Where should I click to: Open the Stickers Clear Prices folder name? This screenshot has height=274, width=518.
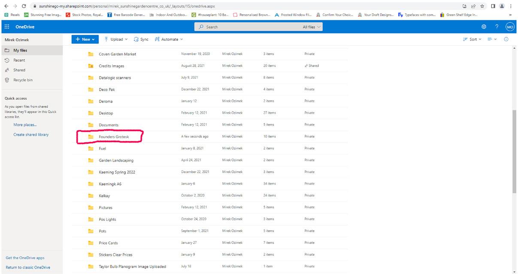(116, 255)
